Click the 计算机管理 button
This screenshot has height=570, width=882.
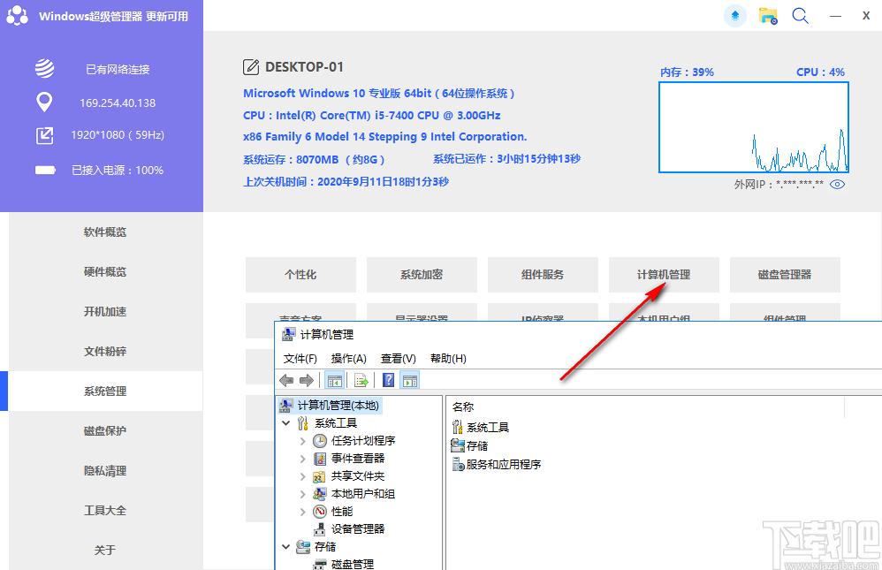pyautogui.click(x=664, y=275)
